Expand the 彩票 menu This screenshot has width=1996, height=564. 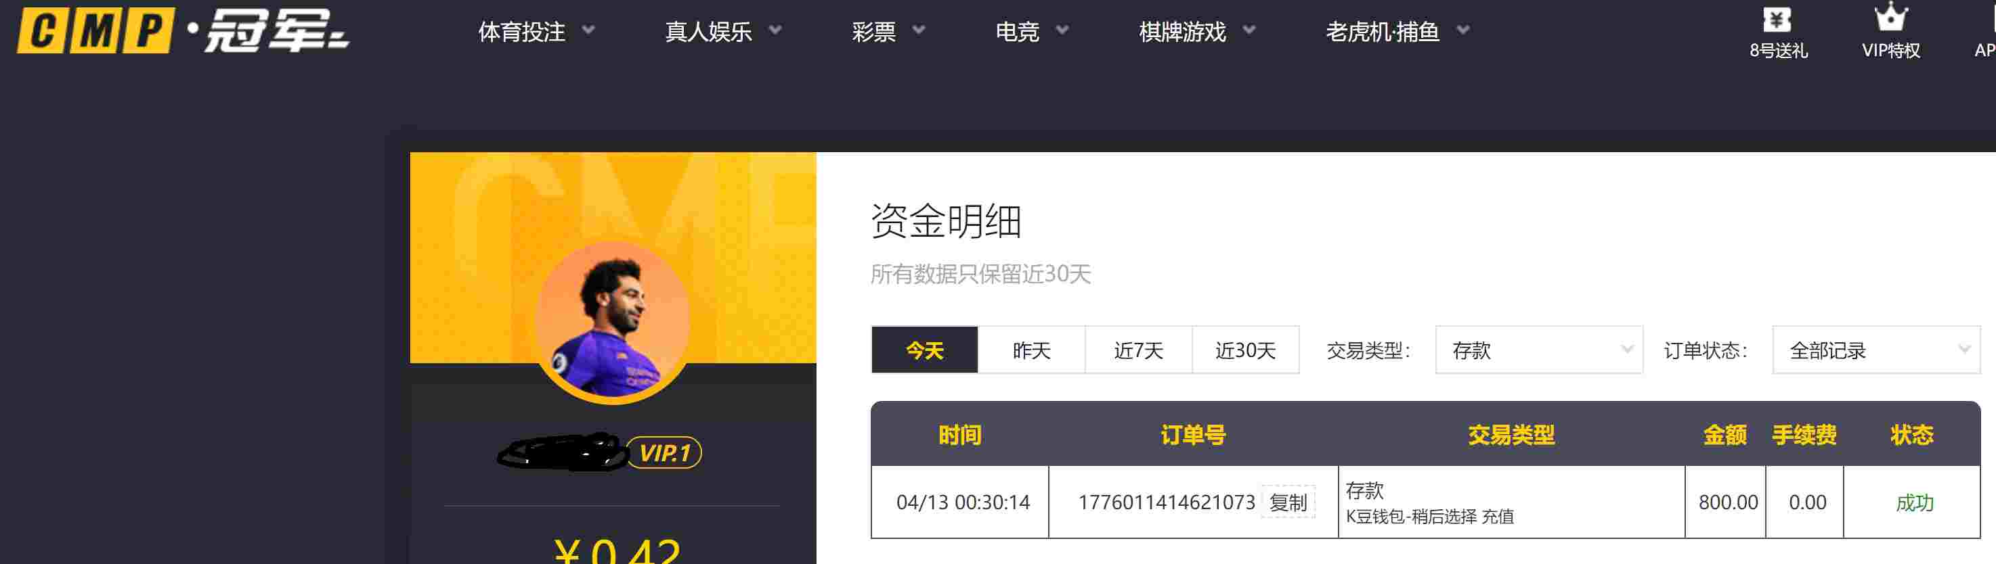(888, 32)
